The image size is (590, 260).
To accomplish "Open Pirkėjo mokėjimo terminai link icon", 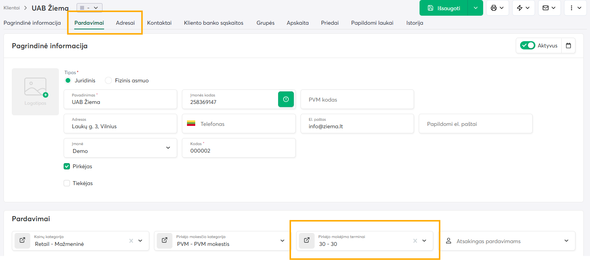I will point(307,240).
